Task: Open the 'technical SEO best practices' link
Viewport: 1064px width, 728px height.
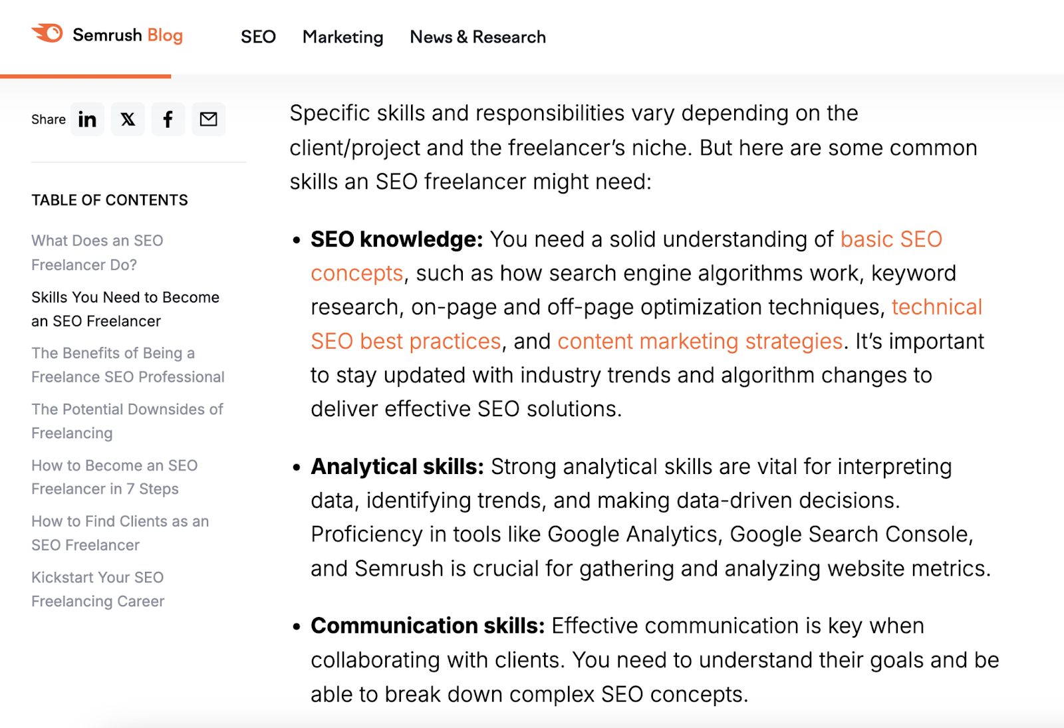Action: 936,307
